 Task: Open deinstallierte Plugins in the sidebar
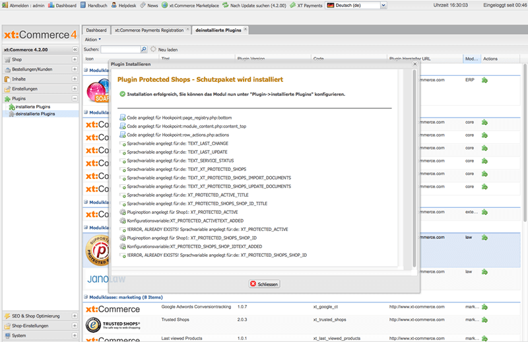click(35, 114)
